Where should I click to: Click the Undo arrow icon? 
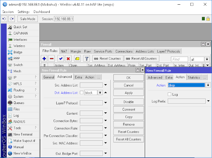coord(4,19)
